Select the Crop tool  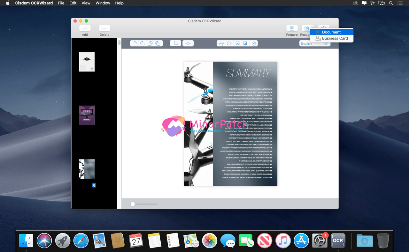[175, 43]
